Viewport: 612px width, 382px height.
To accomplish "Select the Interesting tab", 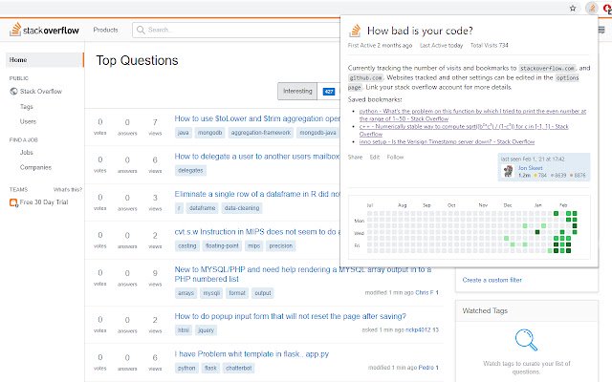I will 297,92.
